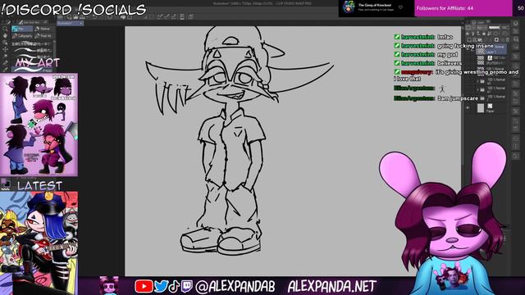
Task: Hide the Paper layer with its eye icon
Action: pyautogui.click(x=468, y=108)
